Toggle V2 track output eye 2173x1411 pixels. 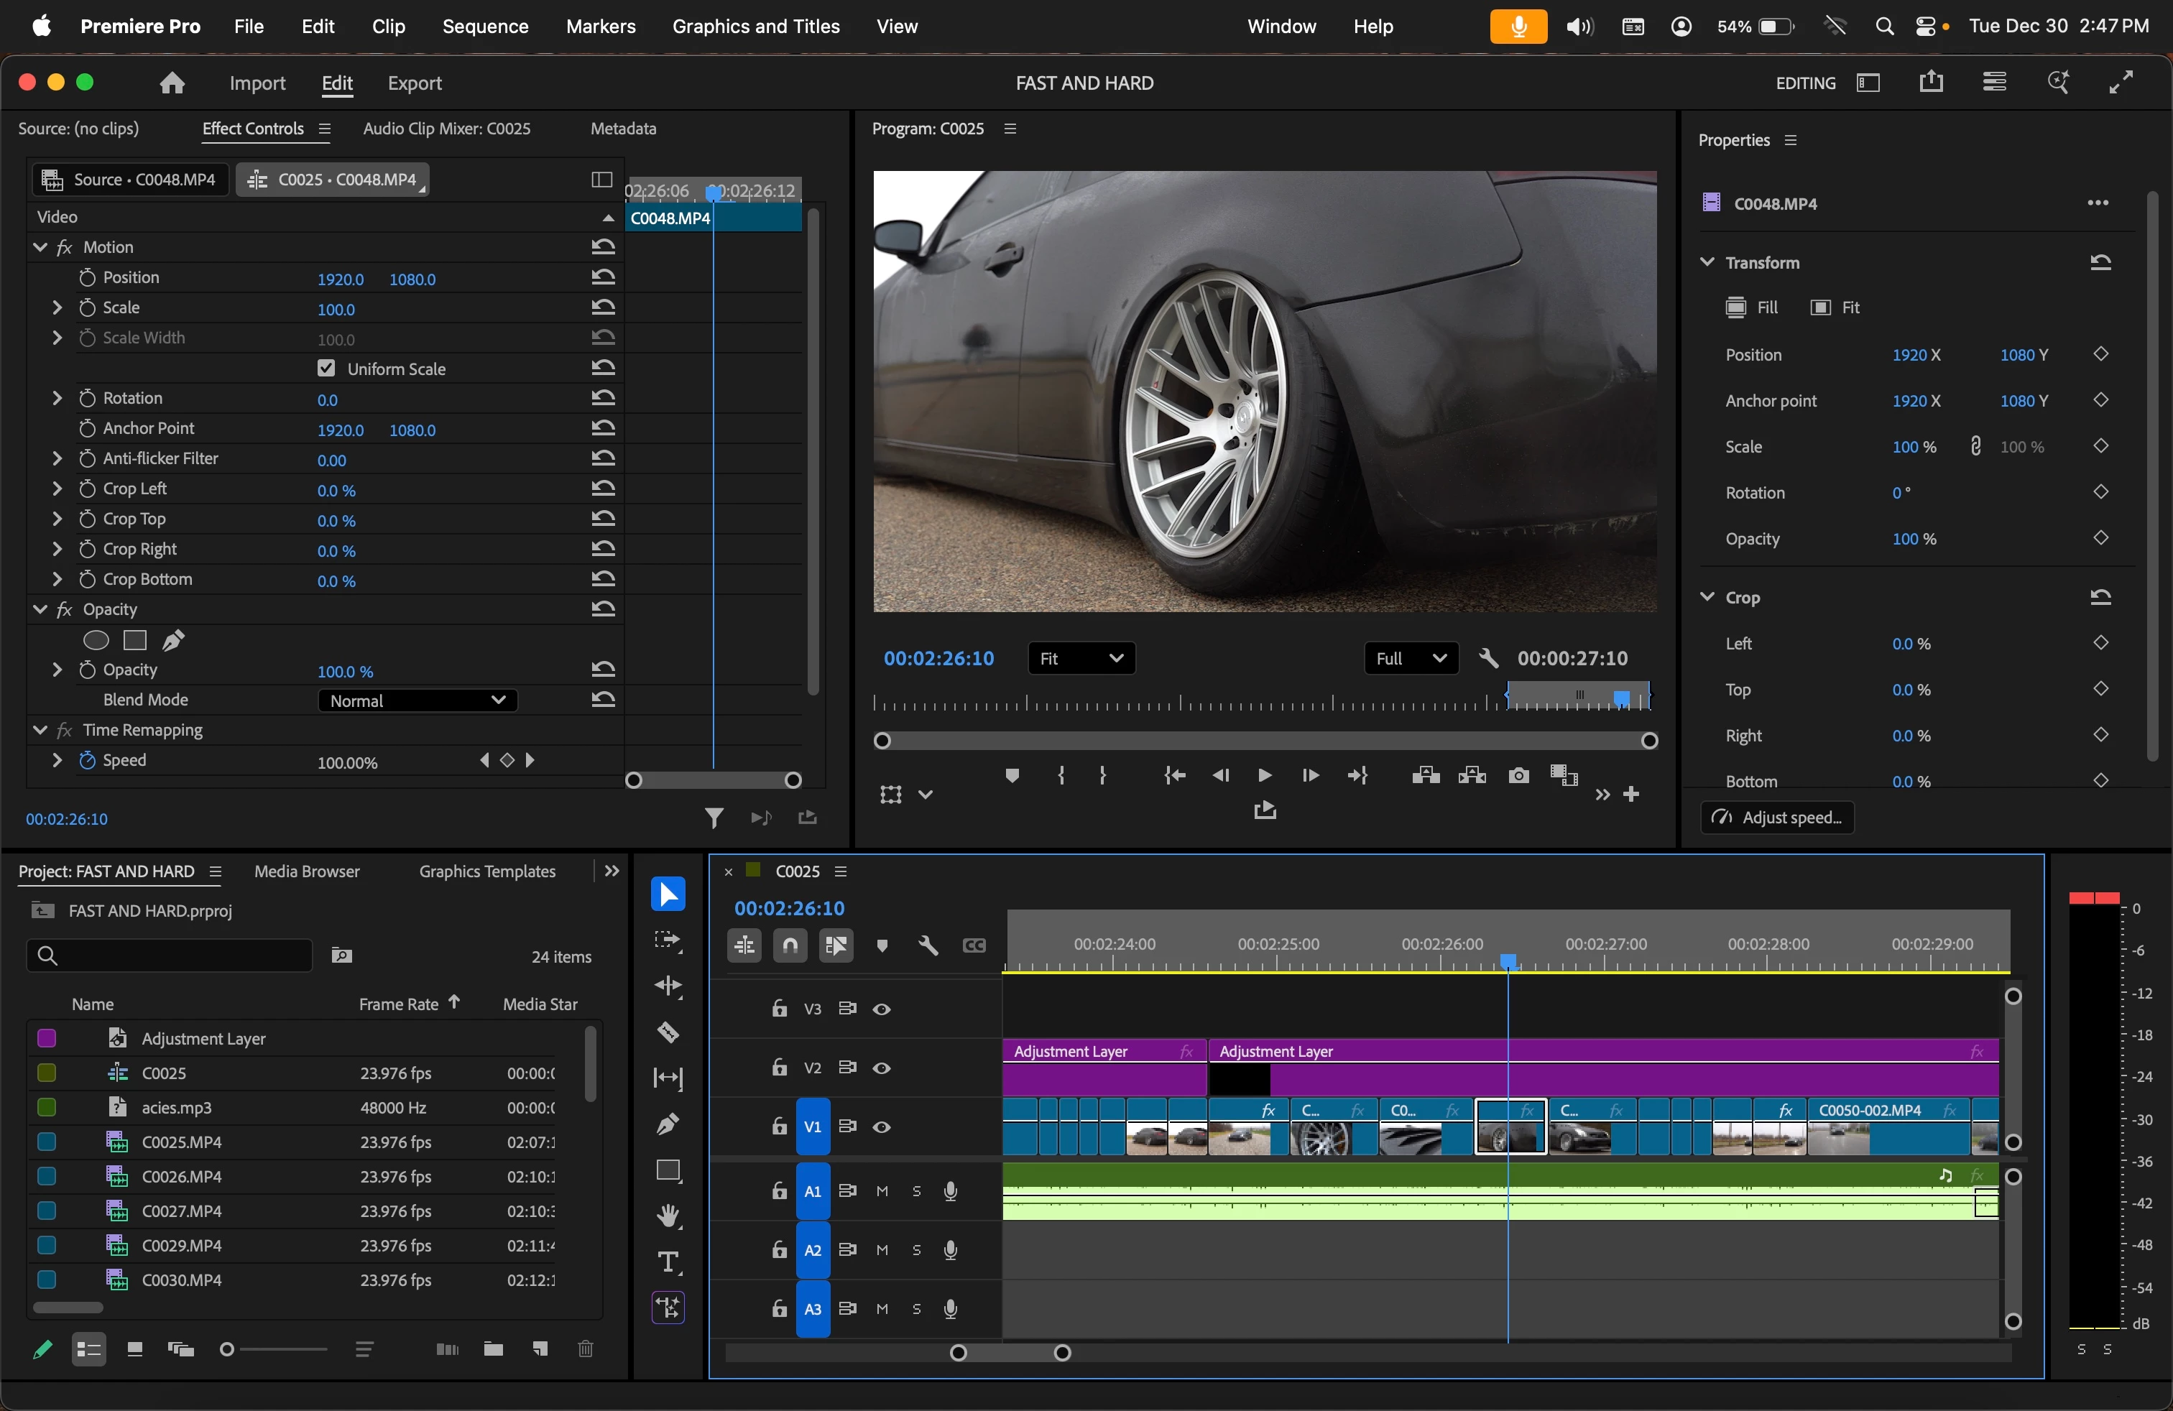pos(881,1068)
